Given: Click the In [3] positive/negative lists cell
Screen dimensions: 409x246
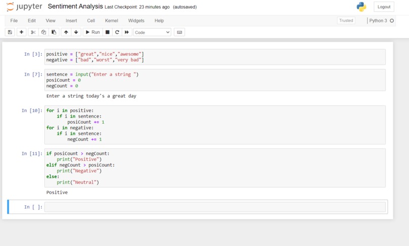Looking at the screenshot, I should [x=215, y=57].
